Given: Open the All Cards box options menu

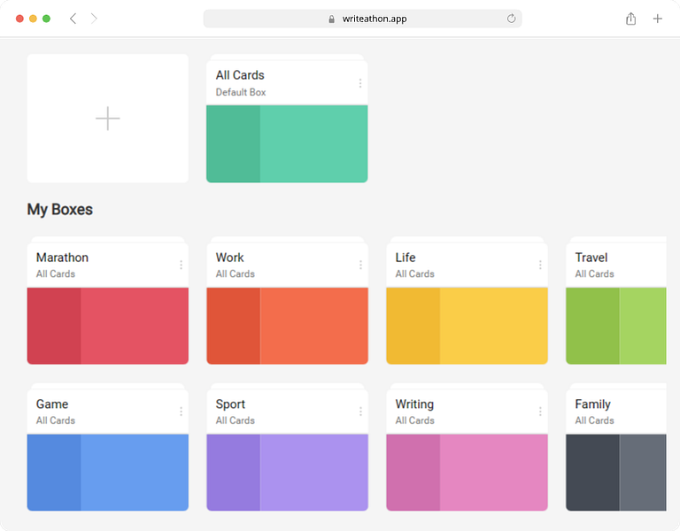Looking at the screenshot, I should 360,83.
